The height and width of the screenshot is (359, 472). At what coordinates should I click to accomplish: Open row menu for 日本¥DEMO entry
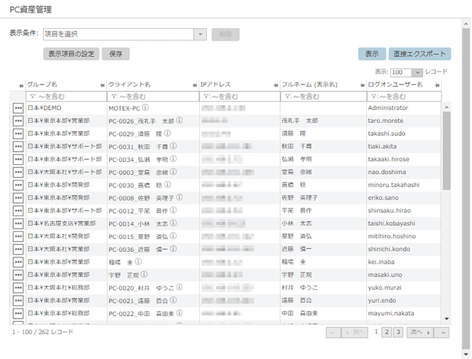pyautogui.click(x=18, y=108)
